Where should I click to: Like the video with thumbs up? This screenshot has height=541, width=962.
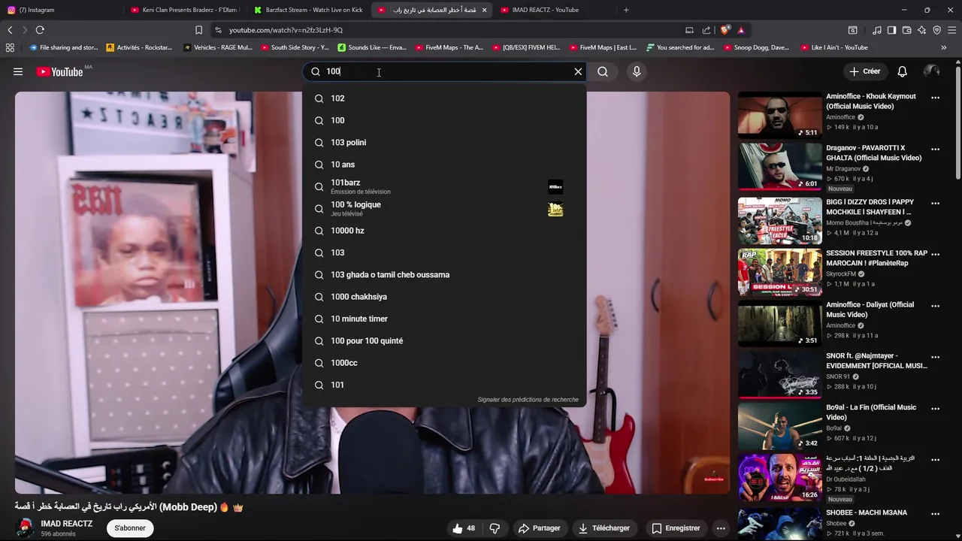[463, 528]
